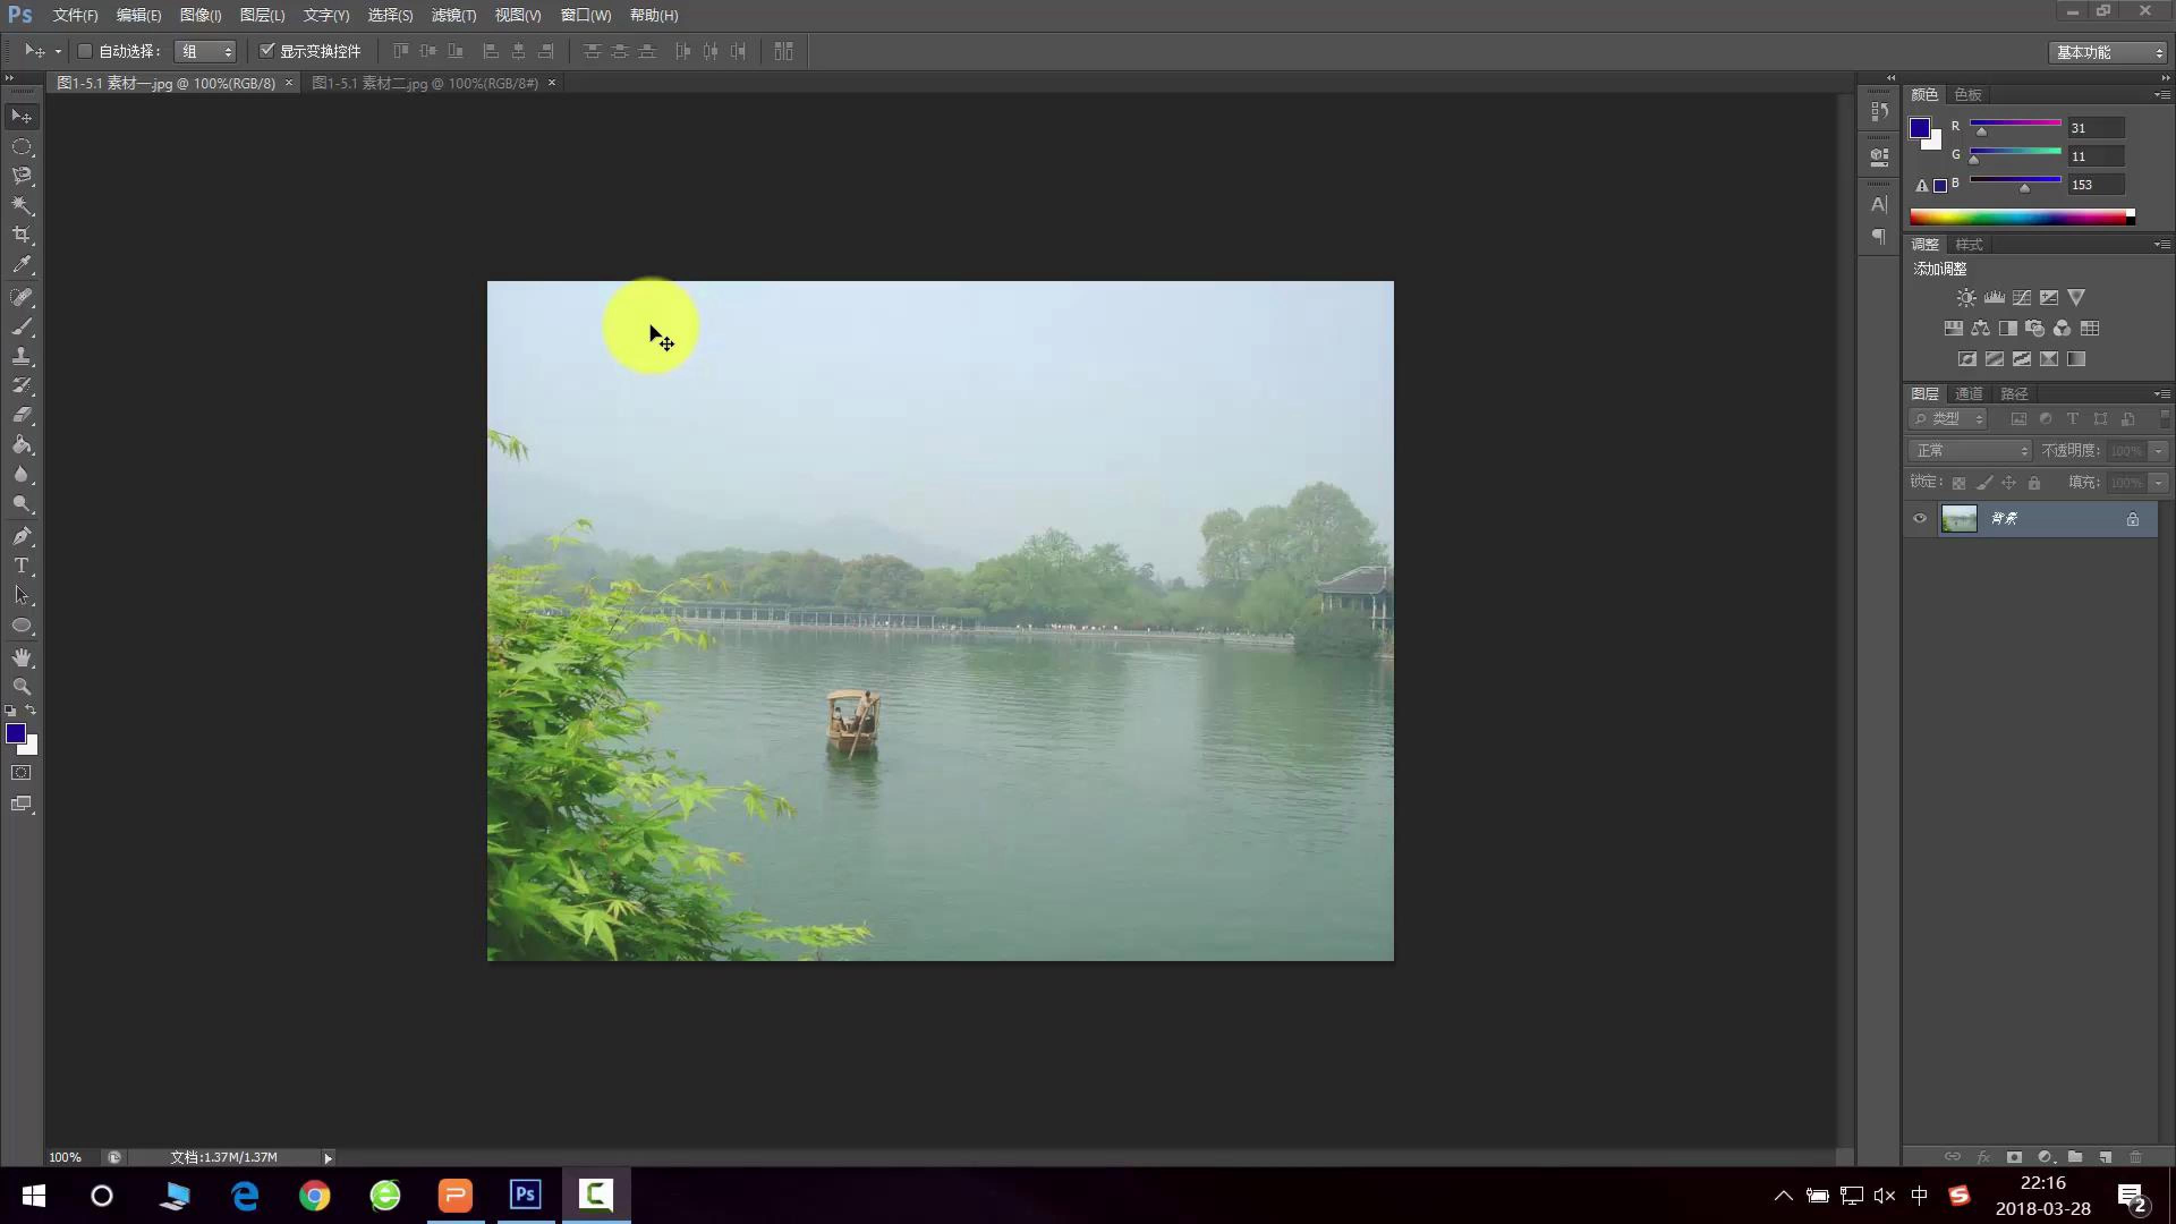Expand the Essentials workspace dropdown
Screen dimensions: 2176x1224
click(2109, 52)
